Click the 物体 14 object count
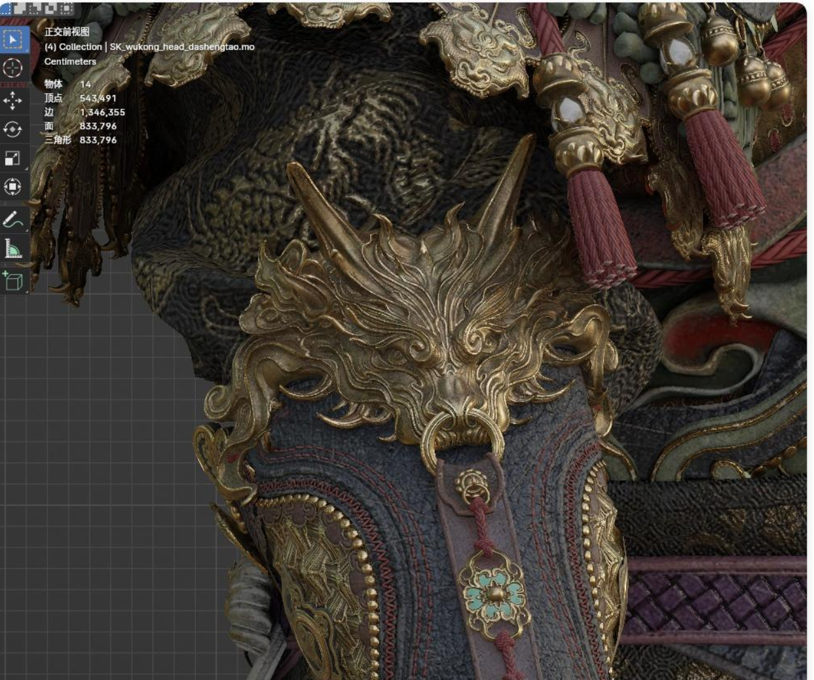 click(x=67, y=84)
